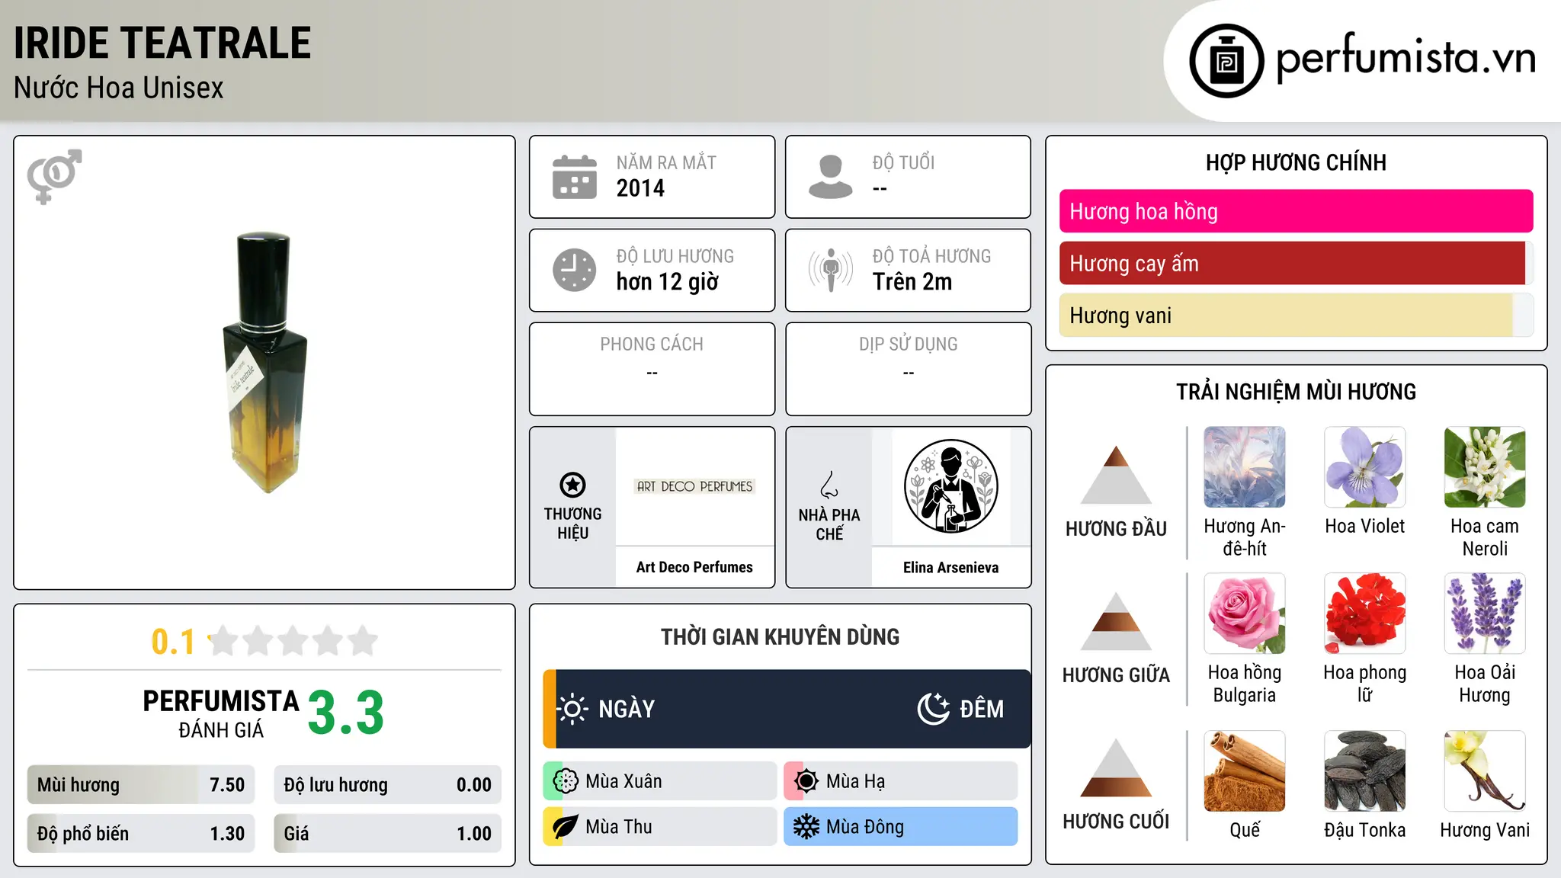1561x878 pixels.
Task: Open the Iride Teatrale bottle photo
Action: click(x=264, y=363)
